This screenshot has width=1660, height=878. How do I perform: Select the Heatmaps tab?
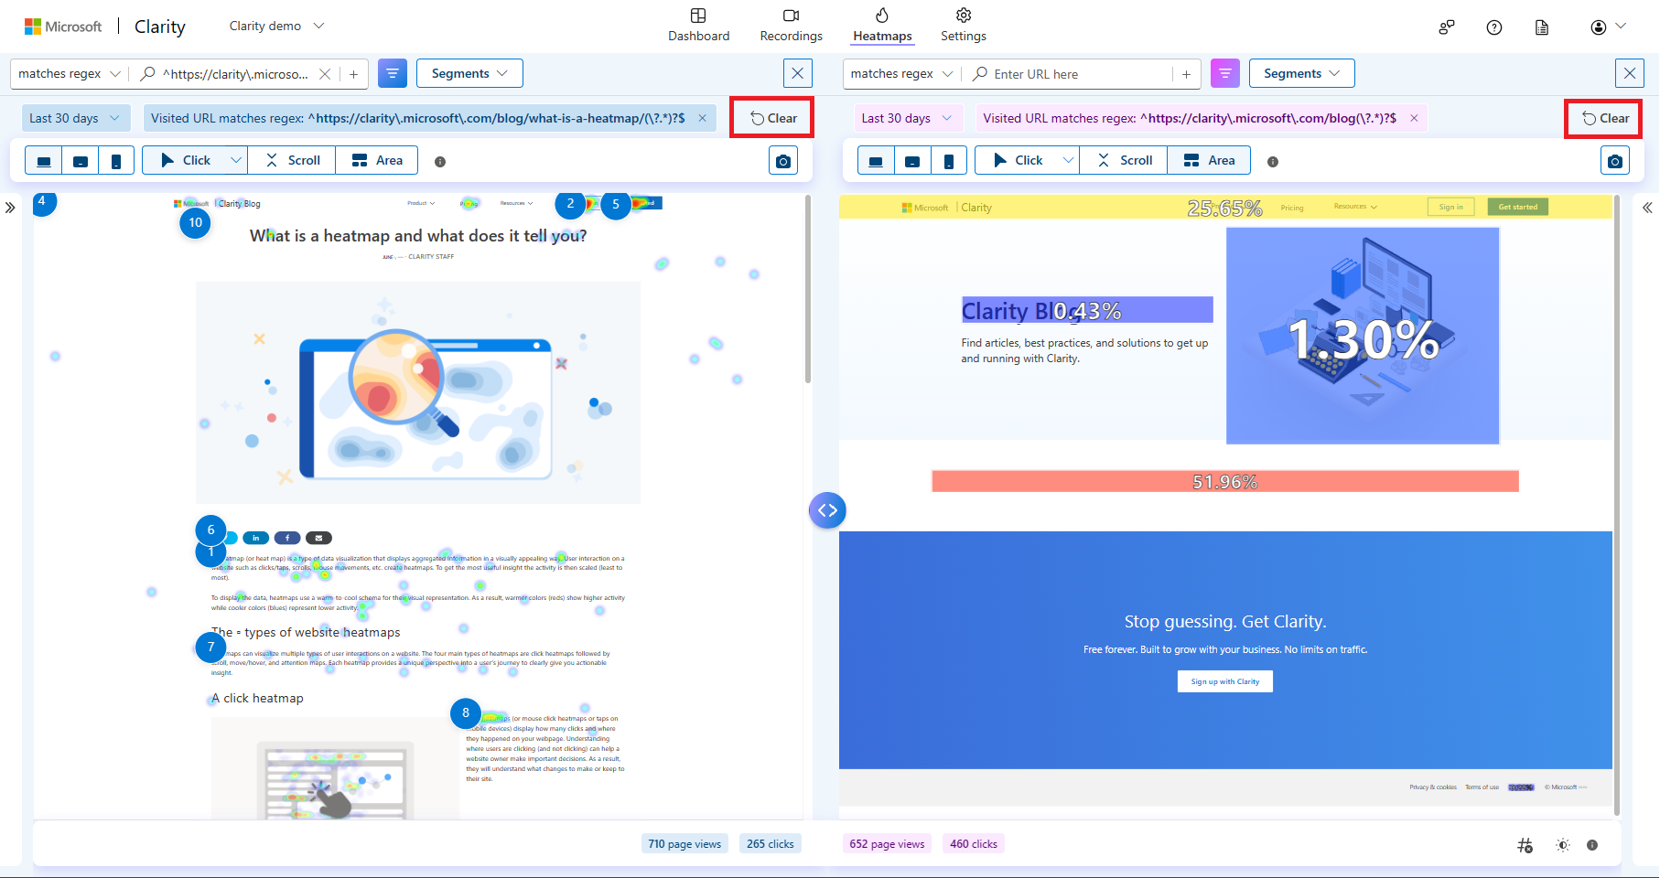882,26
